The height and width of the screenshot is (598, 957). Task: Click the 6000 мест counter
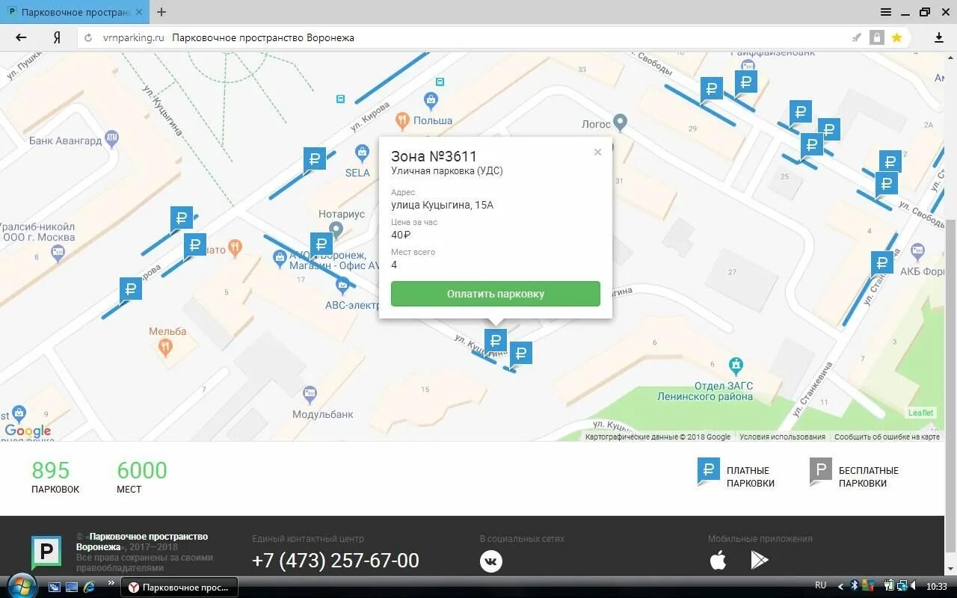click(x=142, y=477)
